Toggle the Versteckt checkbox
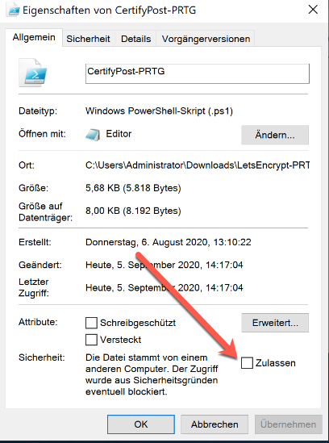This screenshot has height=443, width=329. [x=91, y=340]
